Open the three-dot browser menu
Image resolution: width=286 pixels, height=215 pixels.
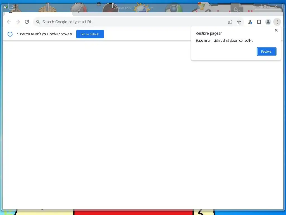[277, 22]
